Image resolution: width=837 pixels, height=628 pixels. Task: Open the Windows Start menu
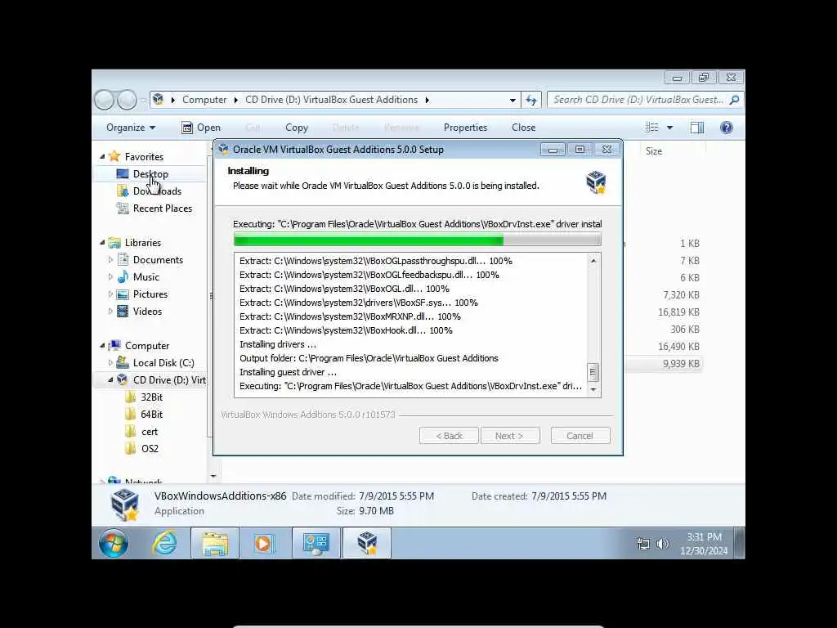[113, 544]
